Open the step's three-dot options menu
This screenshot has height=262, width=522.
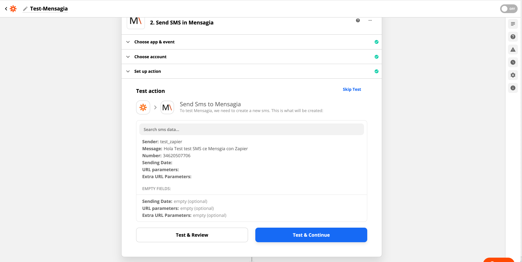[x=370, y=20]
